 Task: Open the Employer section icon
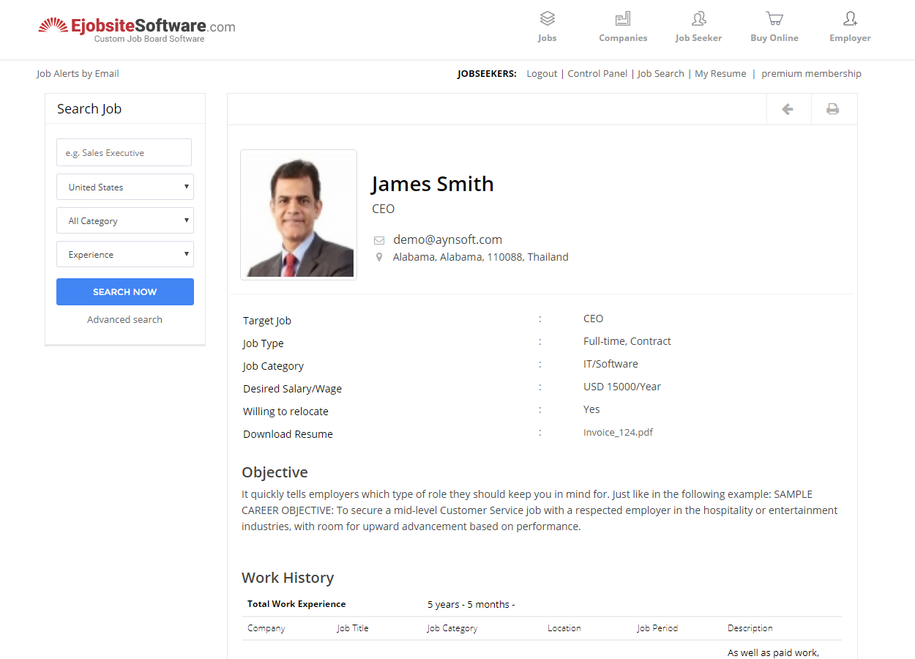tap(850, 18)
